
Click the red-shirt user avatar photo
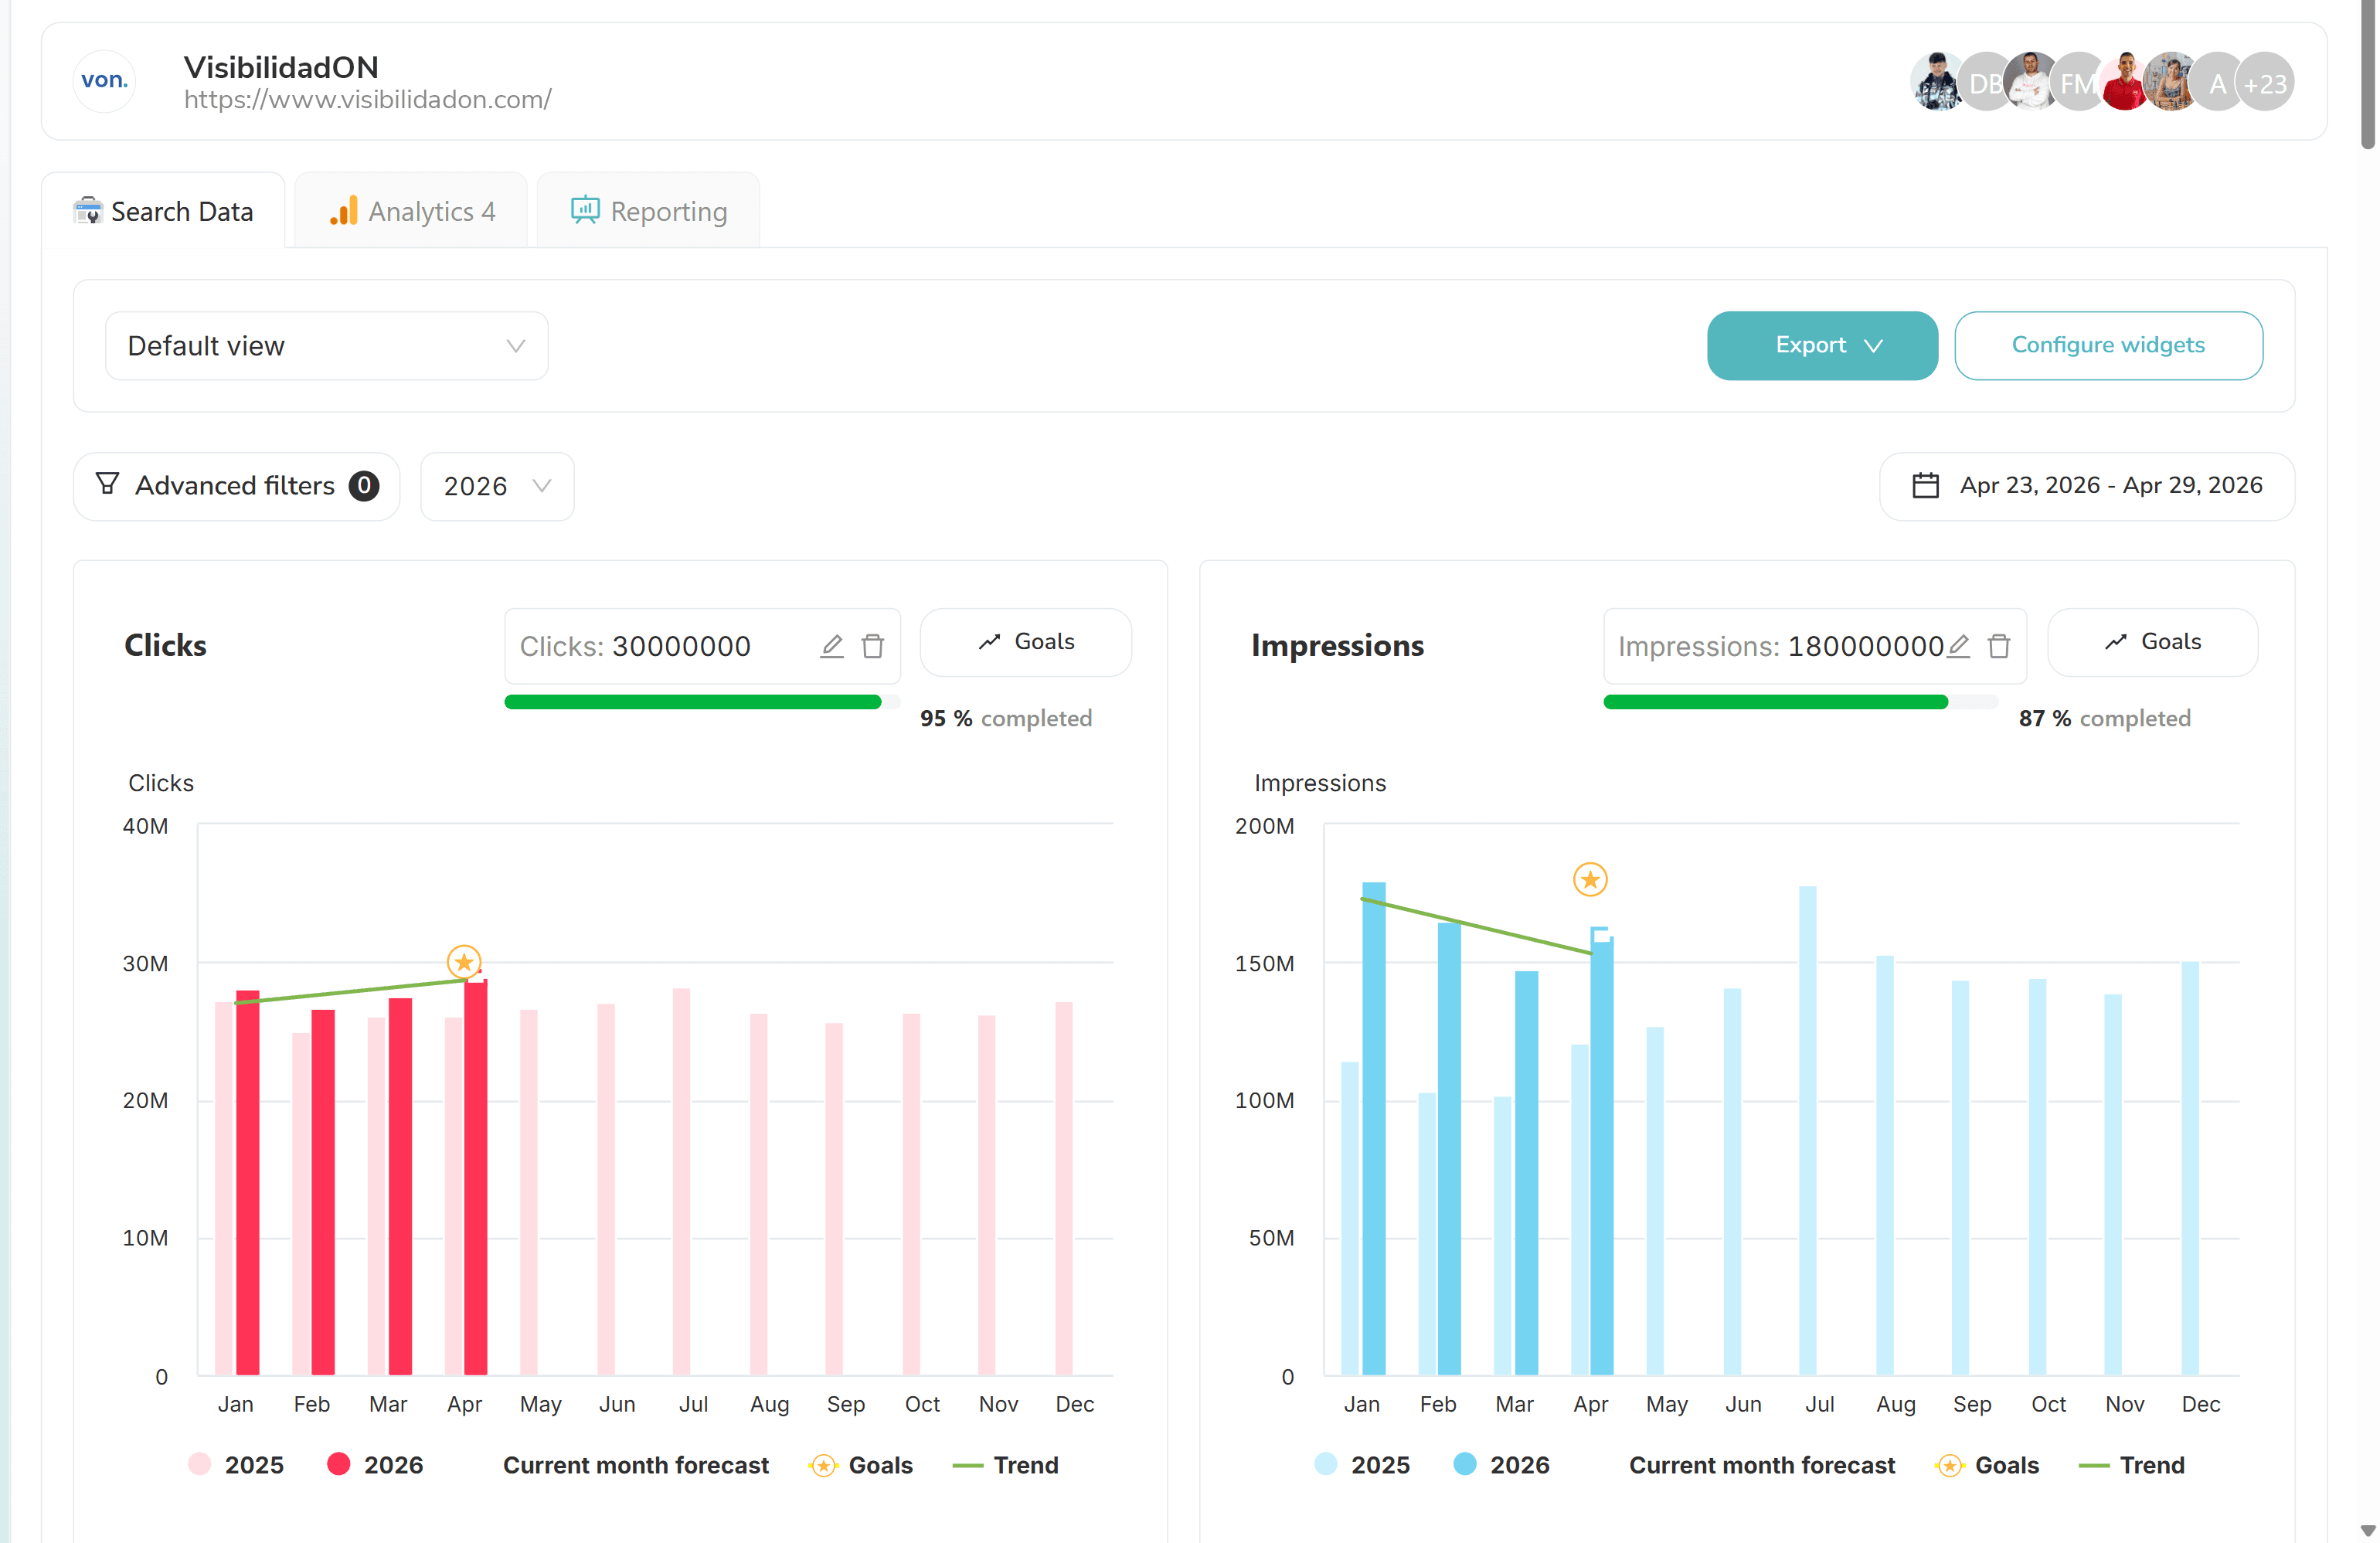pyautogui.click(x=2124, y=82)
